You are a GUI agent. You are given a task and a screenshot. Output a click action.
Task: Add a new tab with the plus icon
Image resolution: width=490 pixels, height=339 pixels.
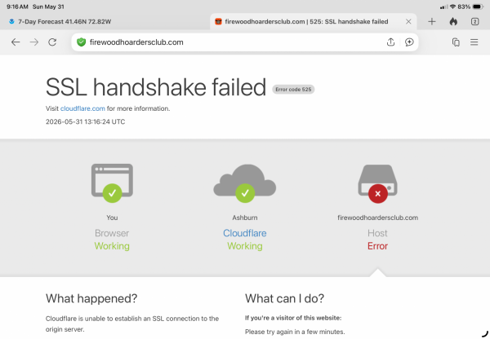pos(431,21)
